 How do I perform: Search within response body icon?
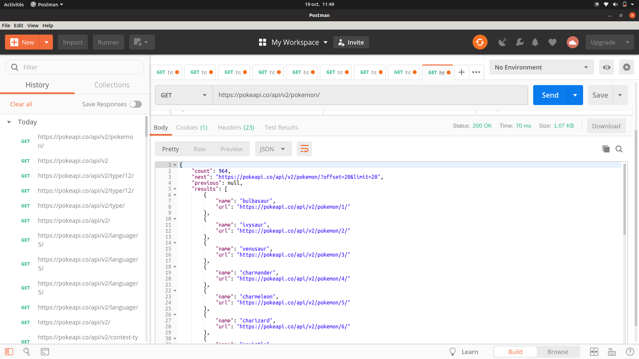619,149
